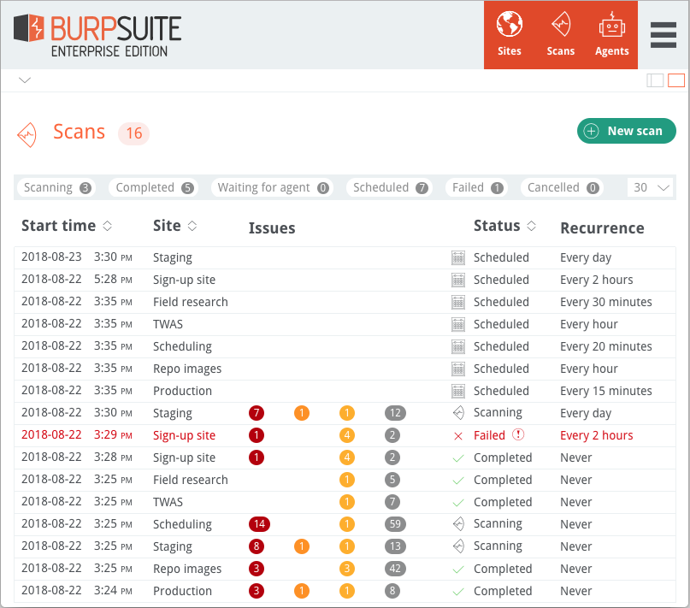This screenshot has width=690, height=608.
Task: Click the grey 59 info issues badge
Action: [x=395, y=524]
